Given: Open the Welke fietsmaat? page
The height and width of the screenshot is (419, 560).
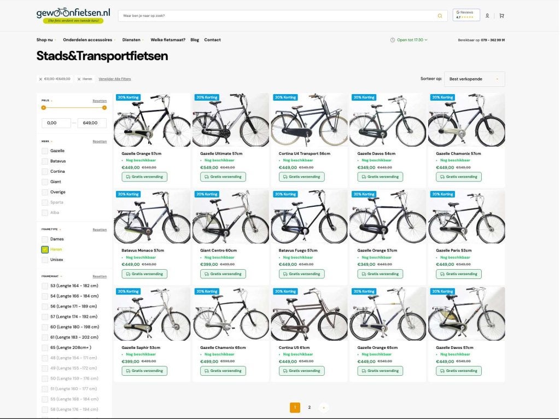Looking at the screenshot, I should tap(168, 40).
